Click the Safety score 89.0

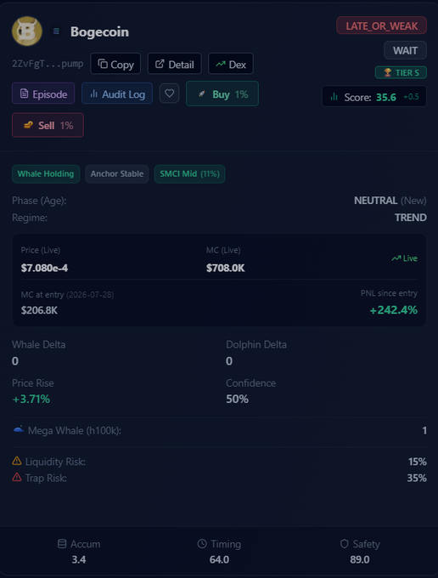tap(360, 559)
